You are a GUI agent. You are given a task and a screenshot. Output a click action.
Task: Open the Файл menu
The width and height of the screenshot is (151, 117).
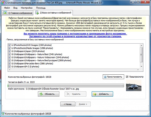pos(7,8)
